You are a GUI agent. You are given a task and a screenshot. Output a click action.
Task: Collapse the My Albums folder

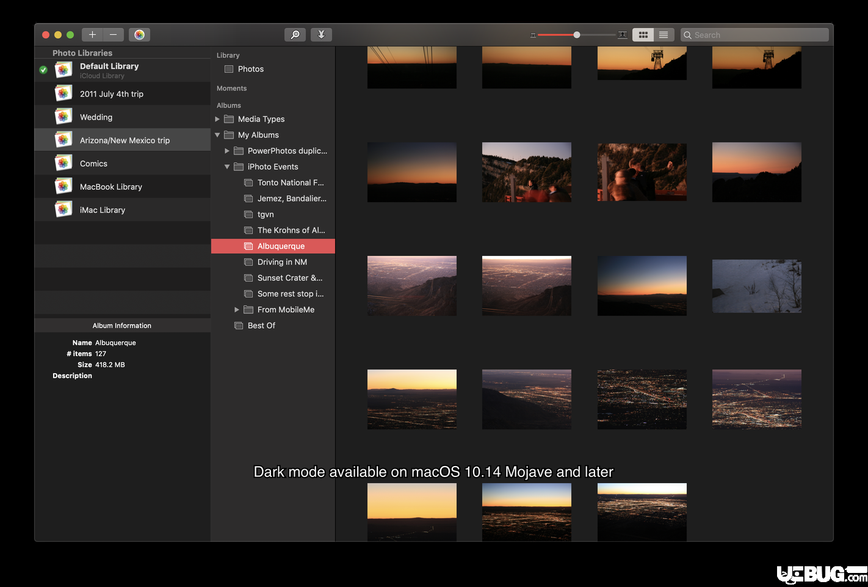coord(217,135)
